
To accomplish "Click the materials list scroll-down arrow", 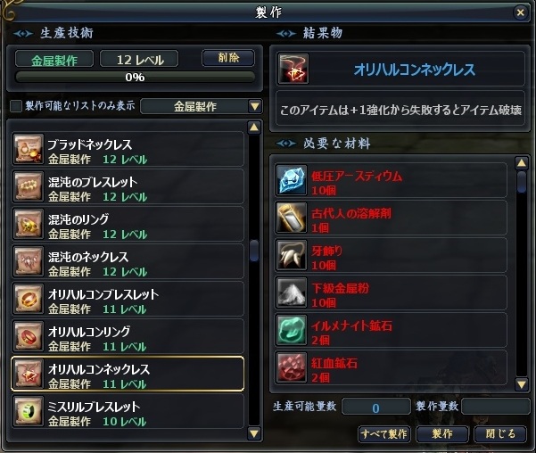I will [522, 384].
